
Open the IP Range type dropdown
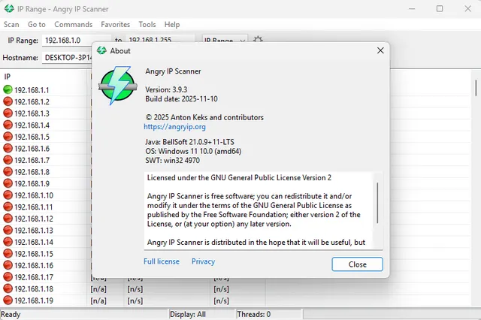pos(225,40)
